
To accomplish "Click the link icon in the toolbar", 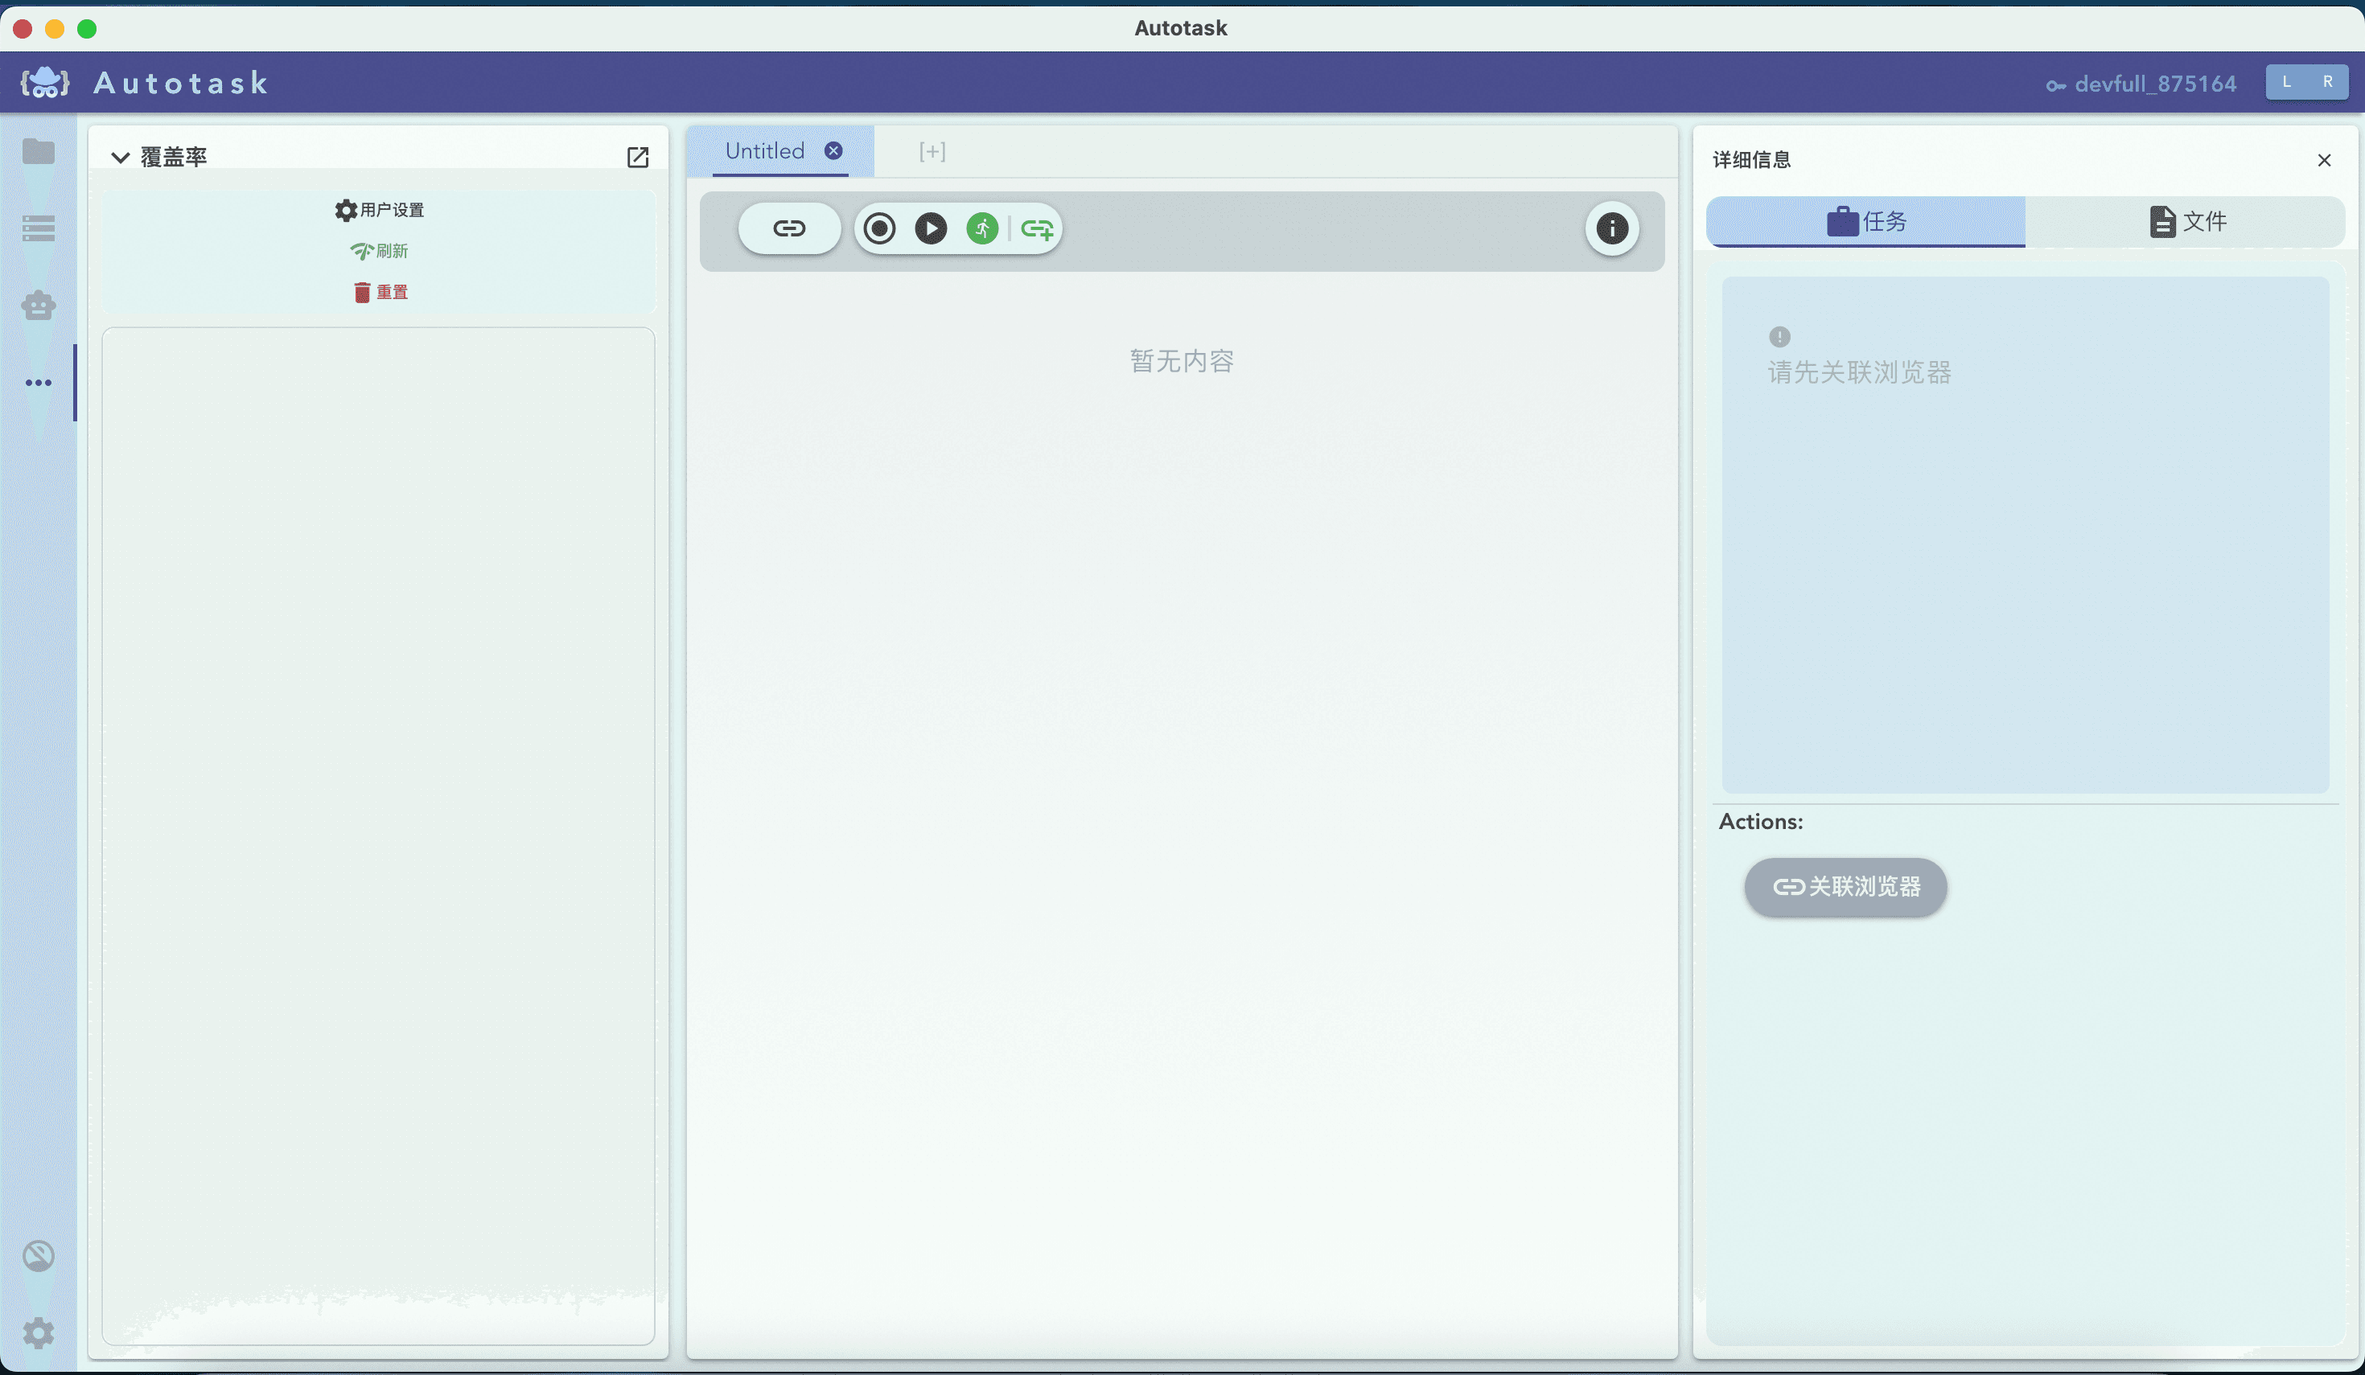I will click(789, 228).
